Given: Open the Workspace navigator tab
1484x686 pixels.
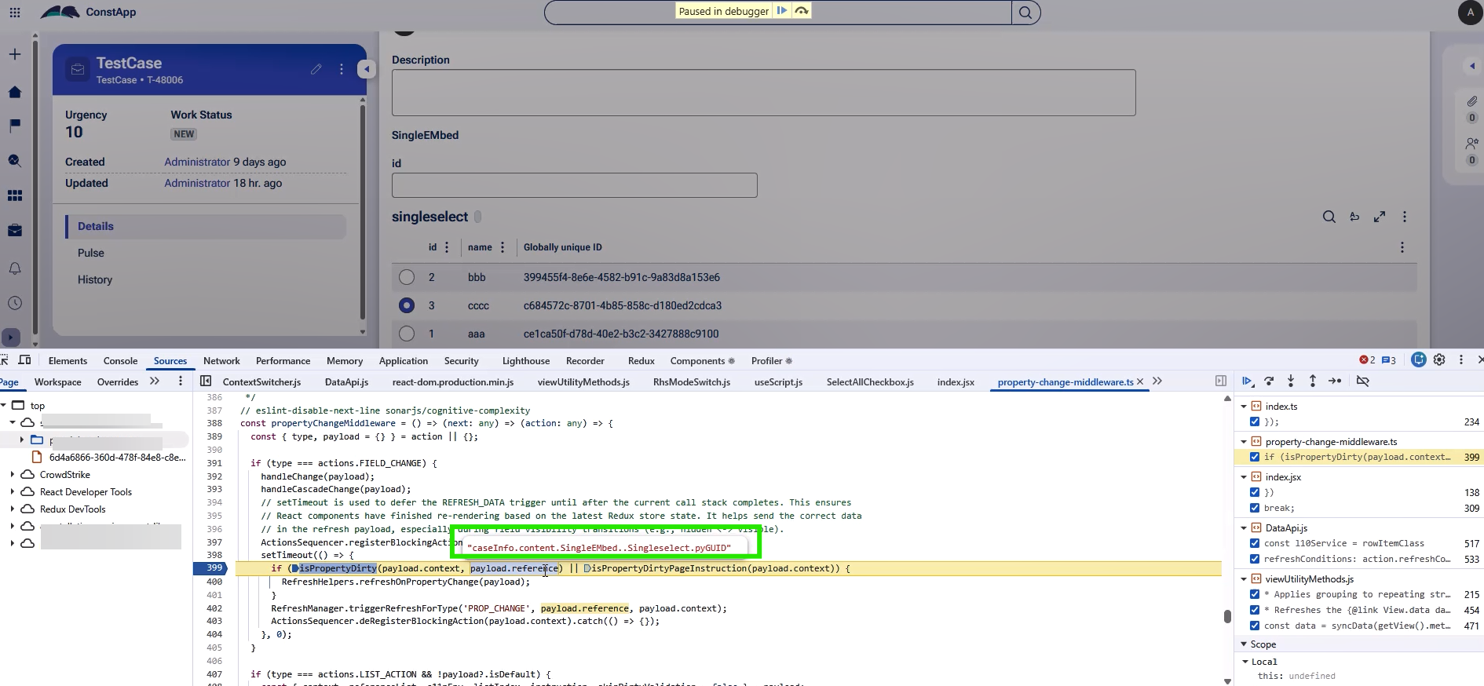Looking at the screenshot, I should [57, 382].
